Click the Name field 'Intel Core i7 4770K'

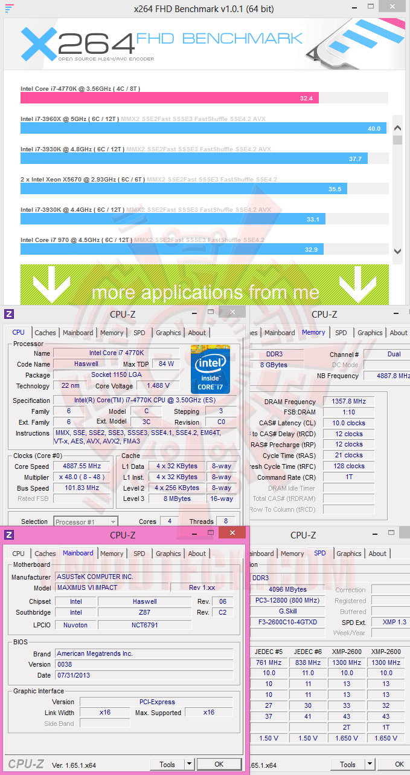pyautogui.click(x=117, y=353)
